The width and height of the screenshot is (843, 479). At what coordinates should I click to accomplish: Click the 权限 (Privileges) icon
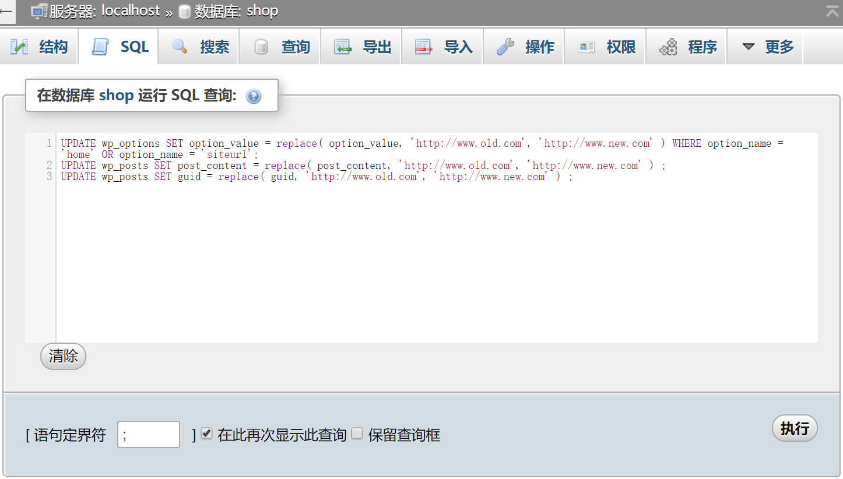586,47
